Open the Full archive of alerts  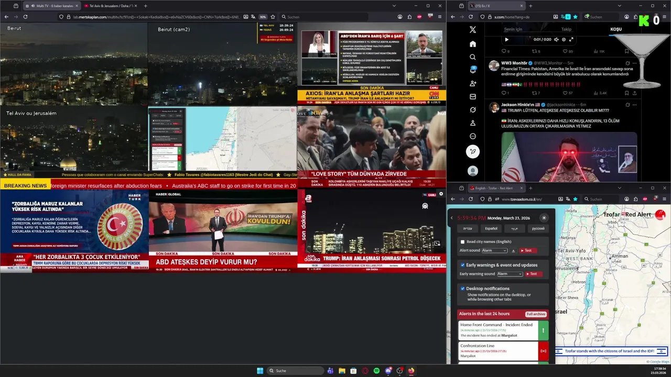point(536,314)
